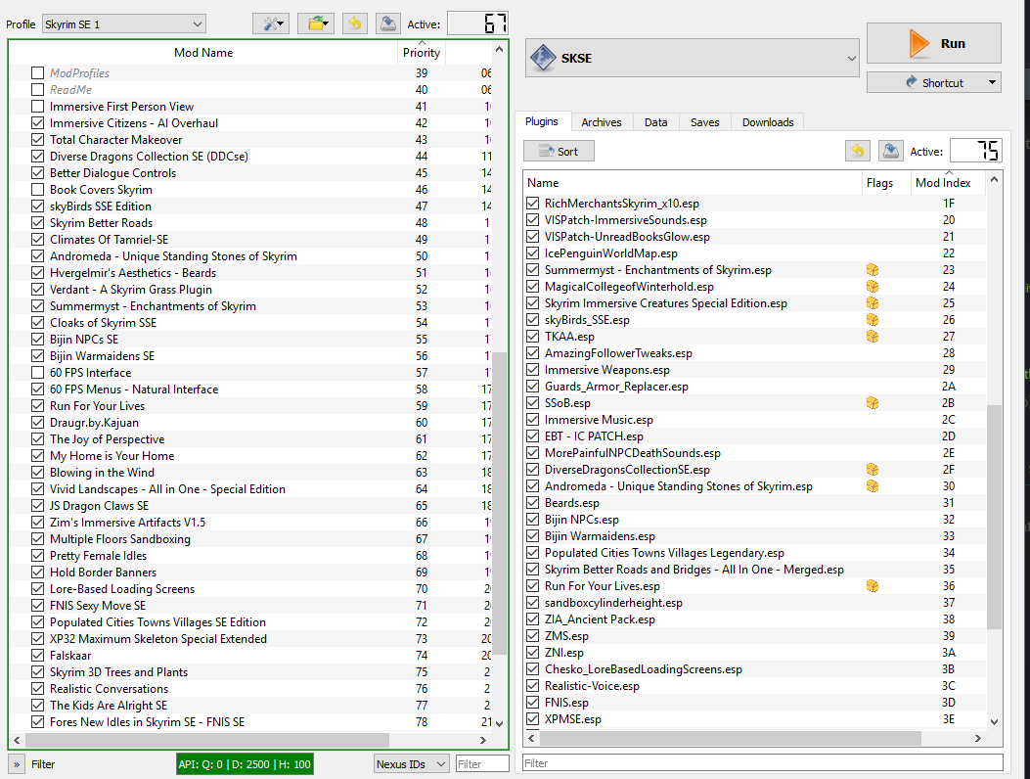The height and width of the screenshot is (779, 1030).
Task: Click flag icon for Skyrim Immersive Creatures
Action: 873,303
